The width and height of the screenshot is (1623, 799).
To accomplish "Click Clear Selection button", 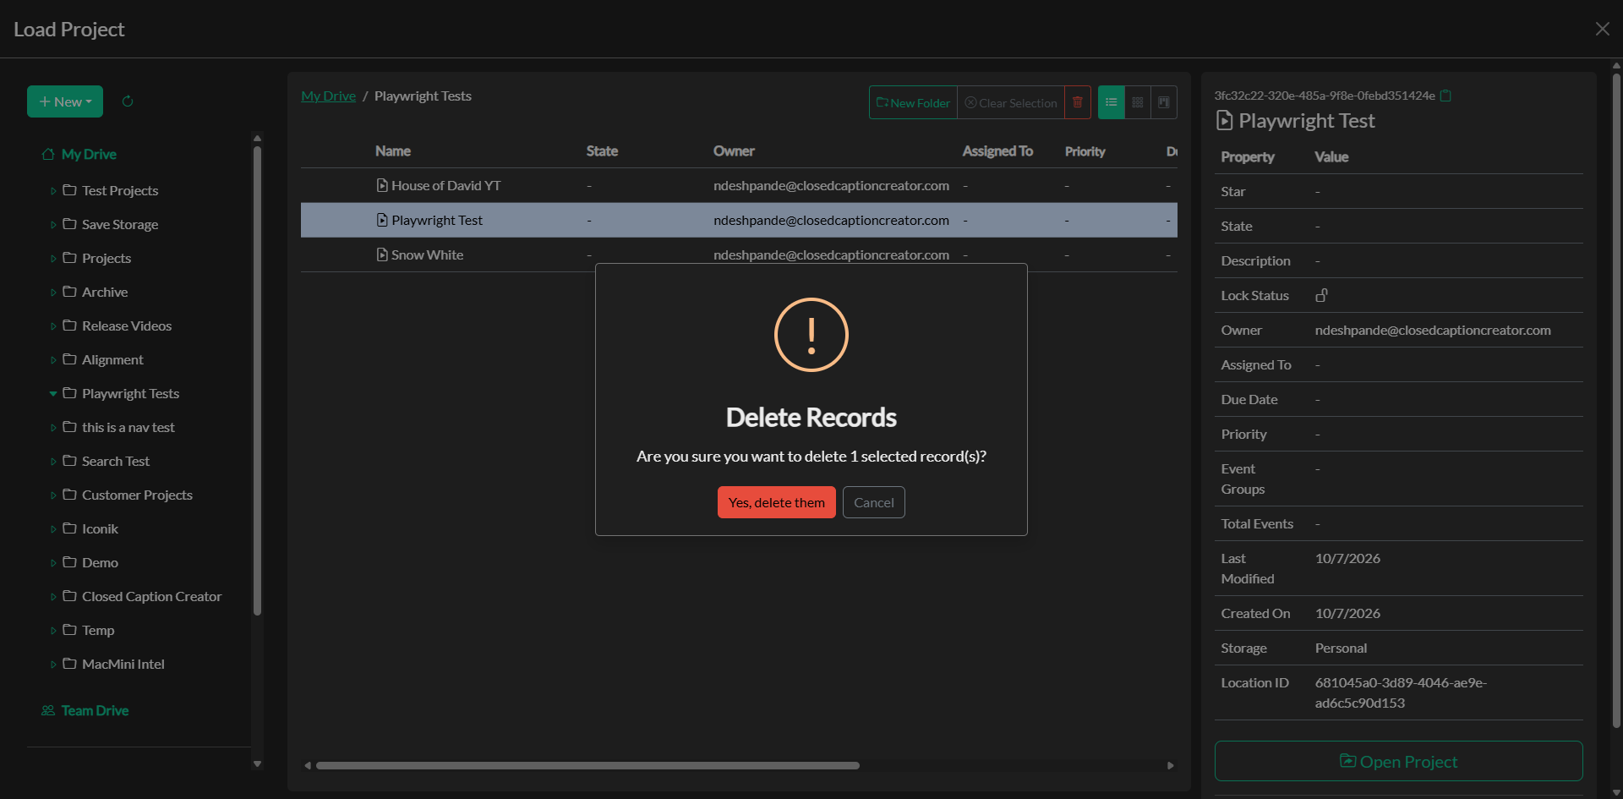I will [x=1011, y=102].
